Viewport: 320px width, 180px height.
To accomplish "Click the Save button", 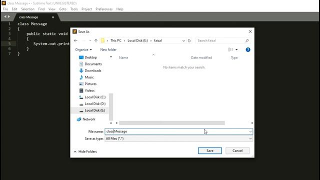I will [210, 151].
